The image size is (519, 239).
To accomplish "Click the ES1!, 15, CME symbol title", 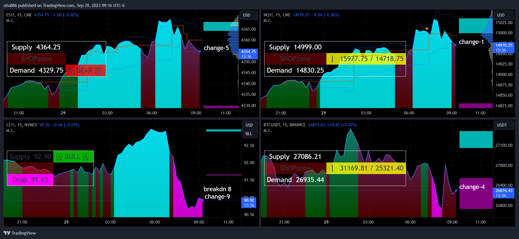I will (x=19, y=15).
